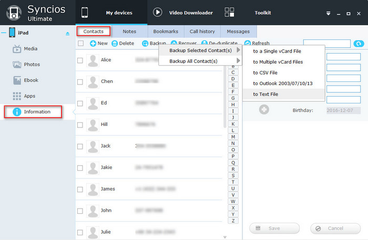Select the Chen contact name

(x=107, y=81)
